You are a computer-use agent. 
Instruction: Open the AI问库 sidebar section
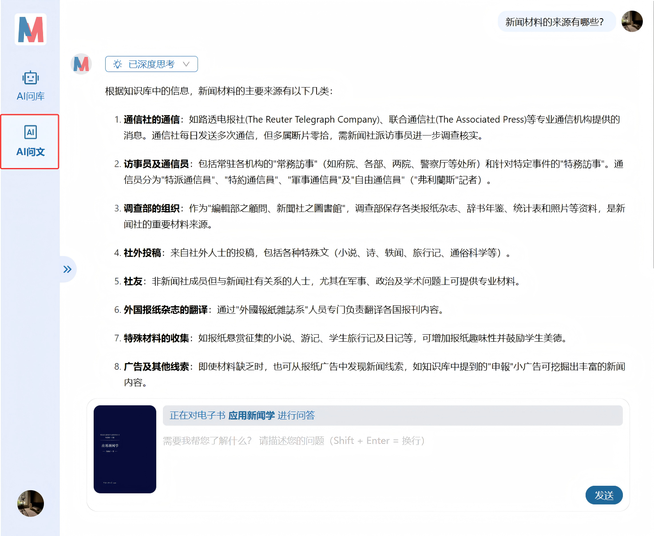pyautogui.click(x=30, y=86)
